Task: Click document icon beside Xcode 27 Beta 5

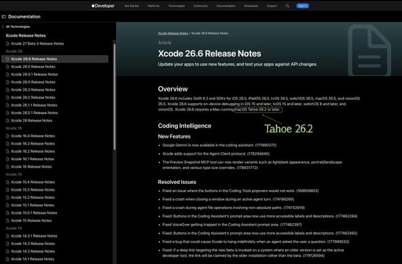Action: point(7,43)
